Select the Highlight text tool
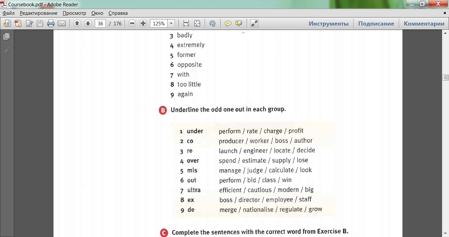 click(239, 23)
